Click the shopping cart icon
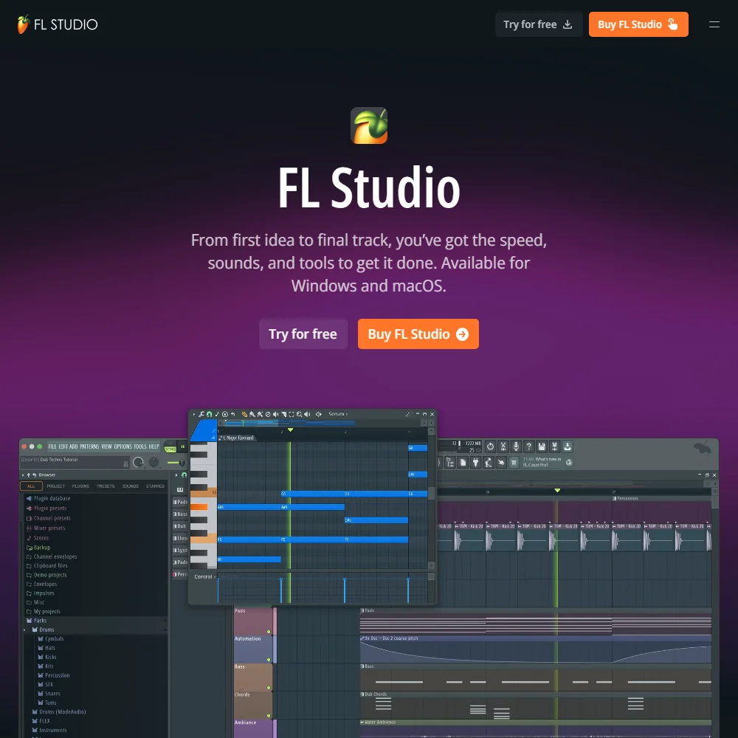The height and width of the screenshot is (738, 738). tap(514, 463)
